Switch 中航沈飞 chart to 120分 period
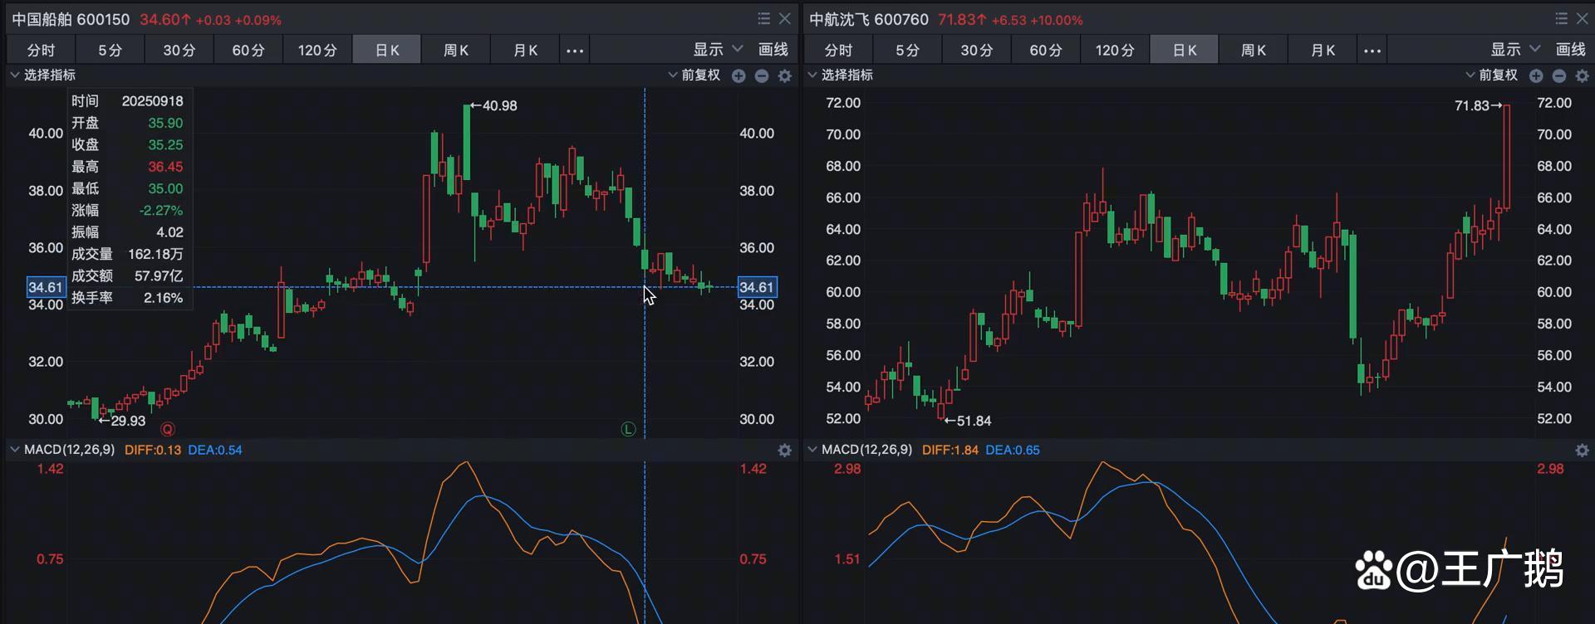The image size is (1595, 624). coord(1115,50)
